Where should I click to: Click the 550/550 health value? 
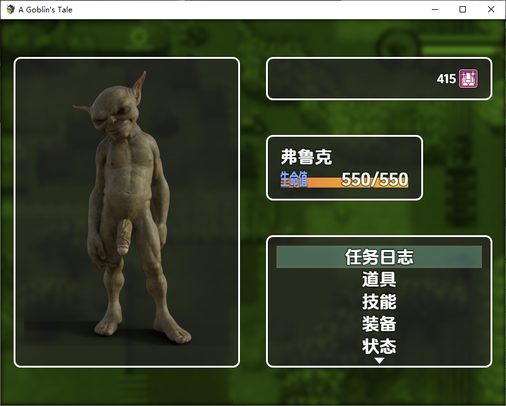[x=374, y=179]
